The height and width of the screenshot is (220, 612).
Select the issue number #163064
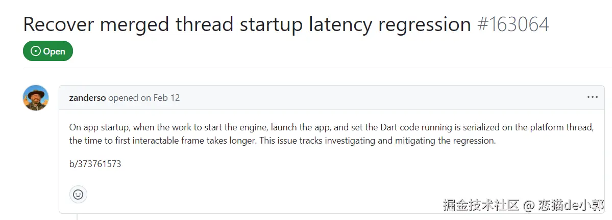click(513, 24)
